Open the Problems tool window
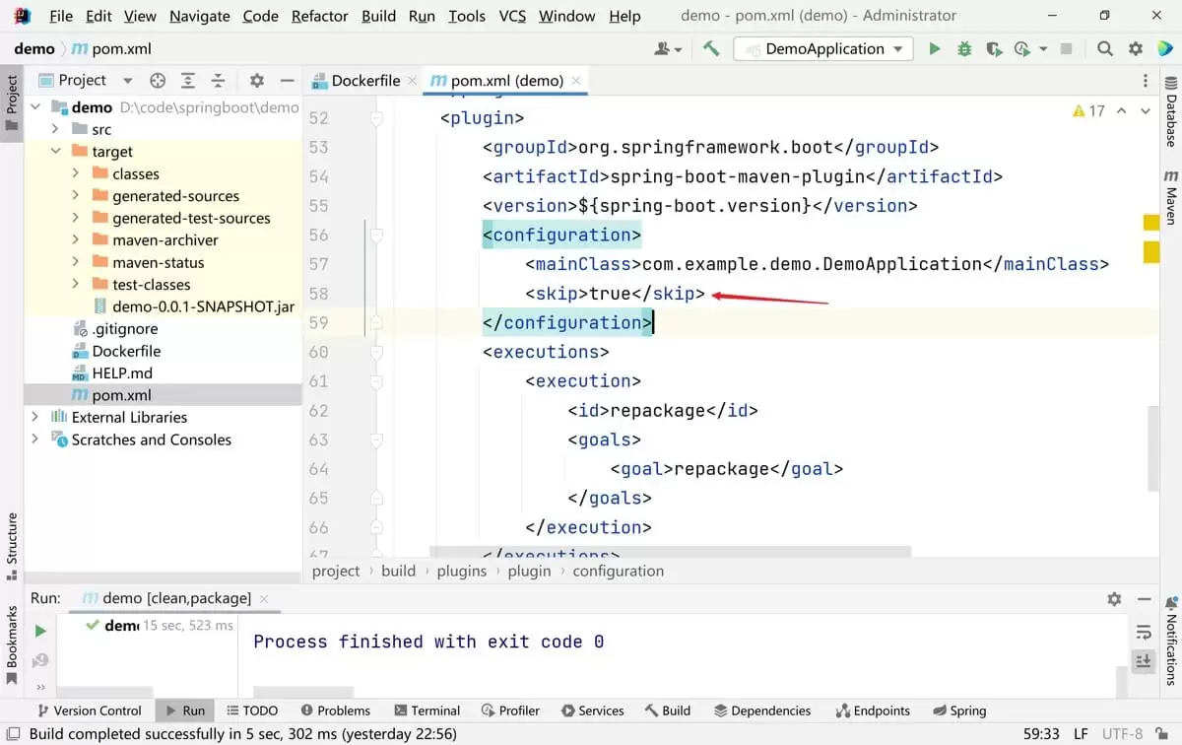Screen dimensions: 1182x745 click(x=336, y=711)
